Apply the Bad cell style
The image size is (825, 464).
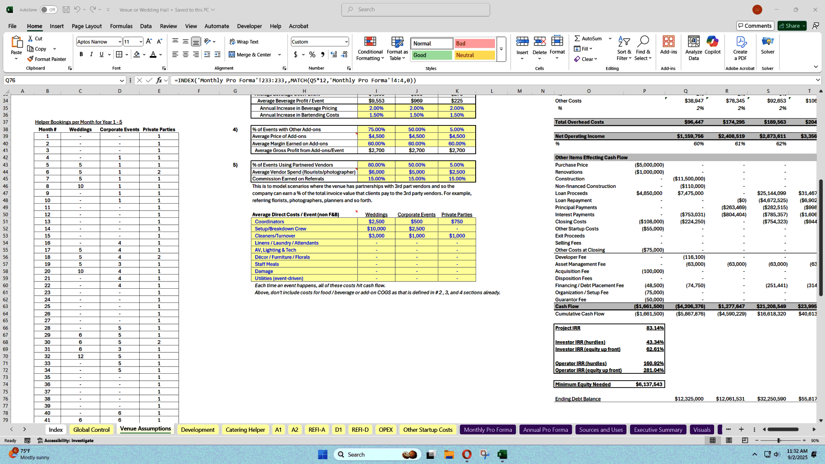click(x=474, y=43)
